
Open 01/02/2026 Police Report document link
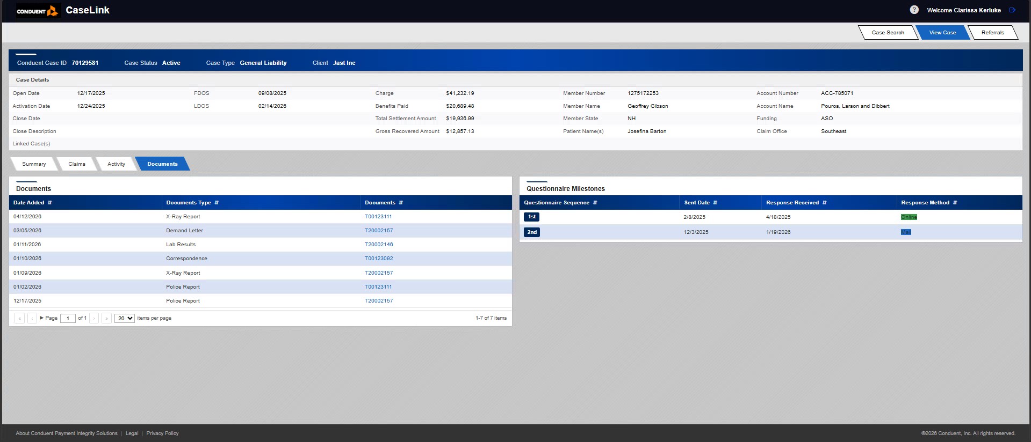pyautogui.click(x=378, y=287)
